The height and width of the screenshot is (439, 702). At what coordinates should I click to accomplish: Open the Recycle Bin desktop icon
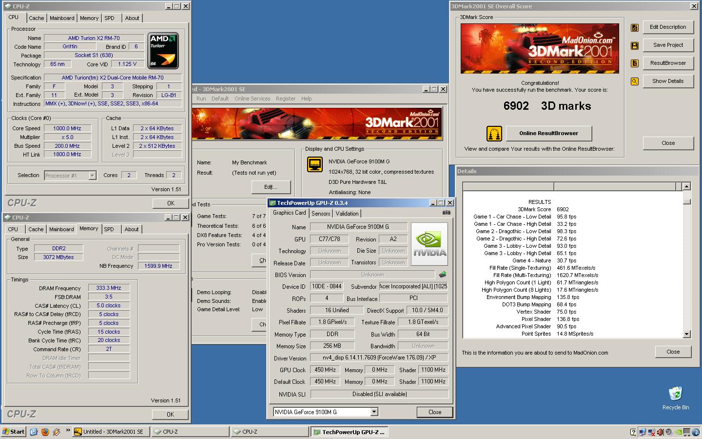pyautogui.click(x=676, y=398)
